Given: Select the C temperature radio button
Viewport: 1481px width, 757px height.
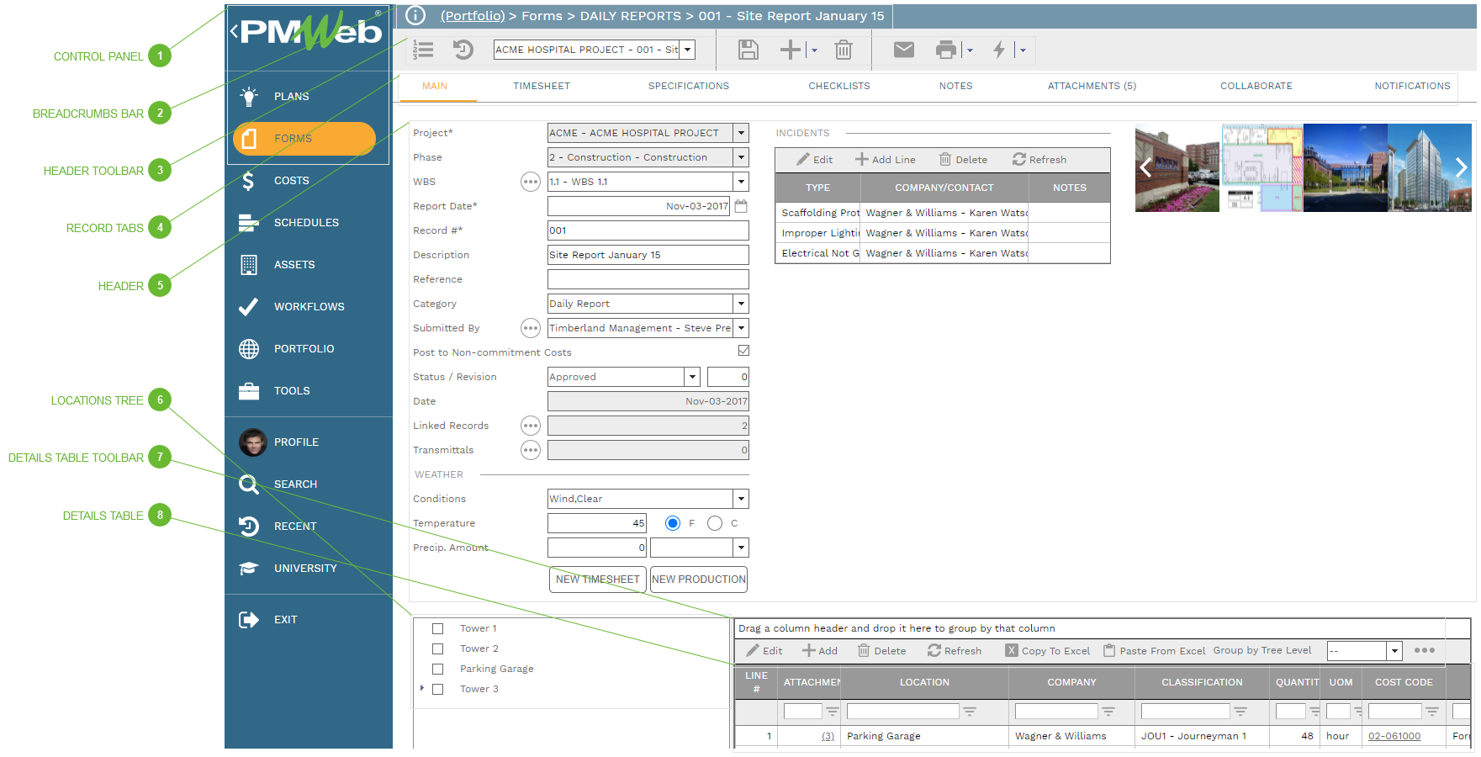Looking at the screenshot, I should pyautogui.click(x=715, y=523).
